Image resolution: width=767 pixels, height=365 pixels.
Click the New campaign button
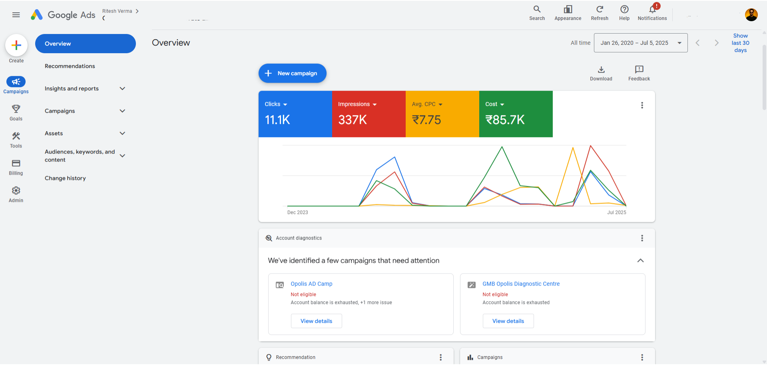point(292,74)
